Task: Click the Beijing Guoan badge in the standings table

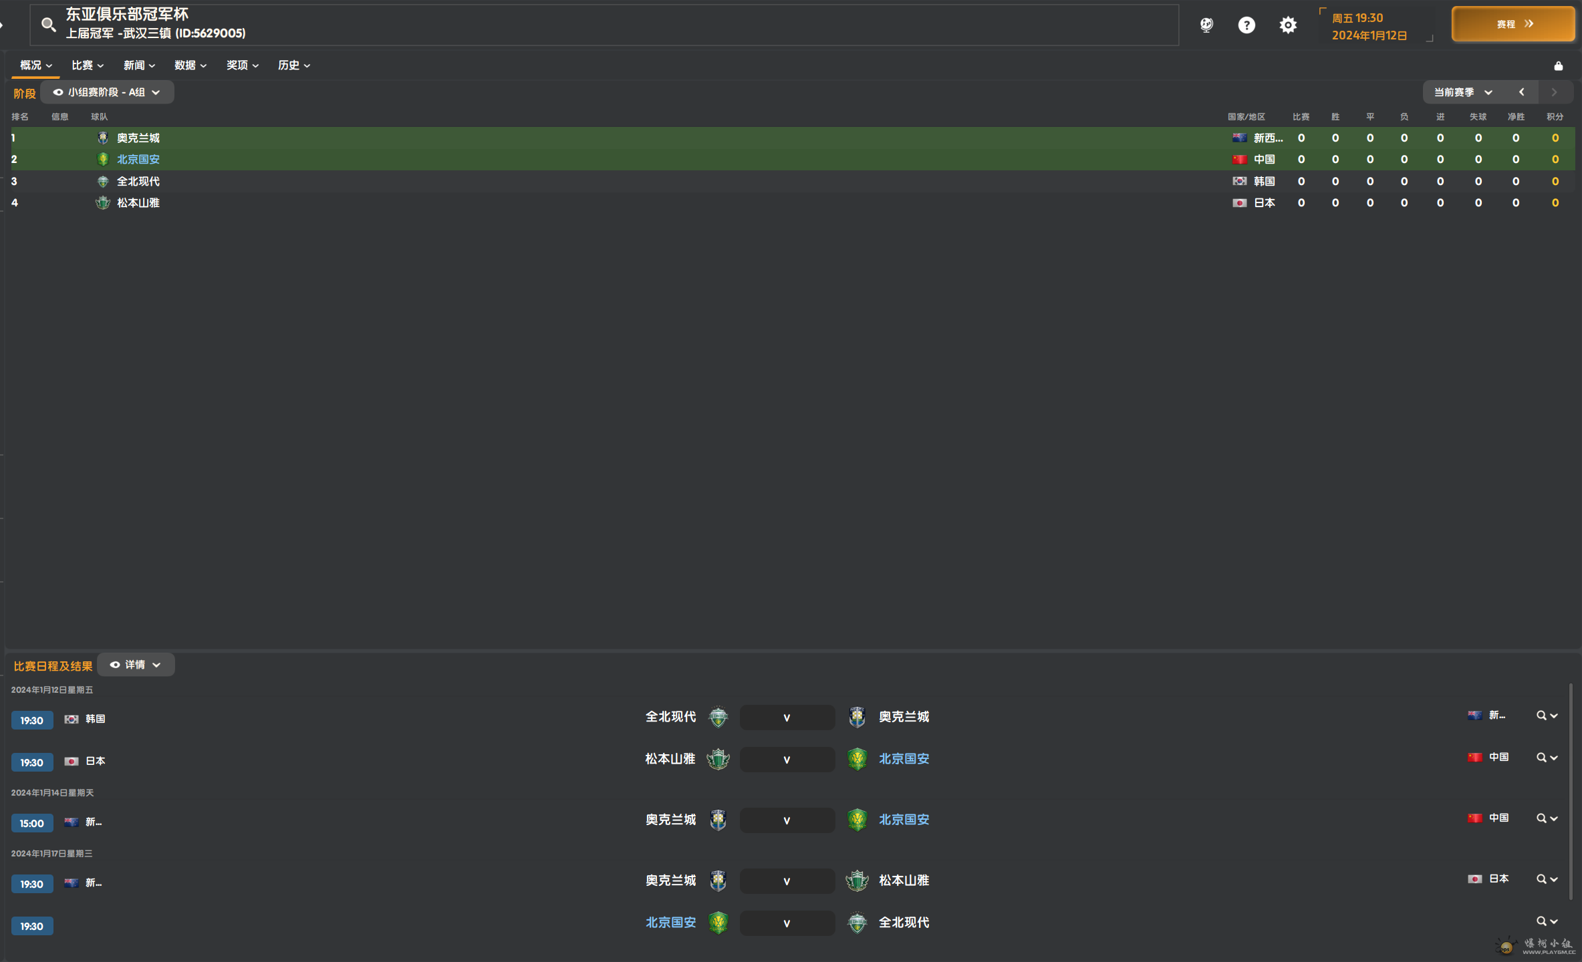Action: (x=102, y=159)
